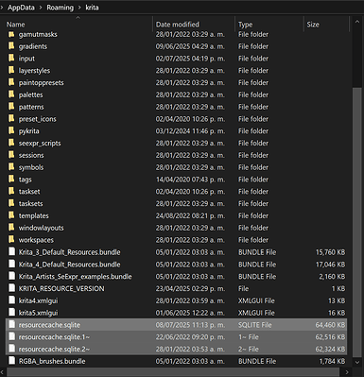364x377 pixels.
Task: Click the Krita_4_Default_Resources.bundle file icon
Action: tap(11, 264)
